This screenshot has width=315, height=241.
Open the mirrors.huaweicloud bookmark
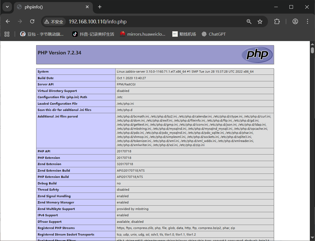(x=143, y=34)
